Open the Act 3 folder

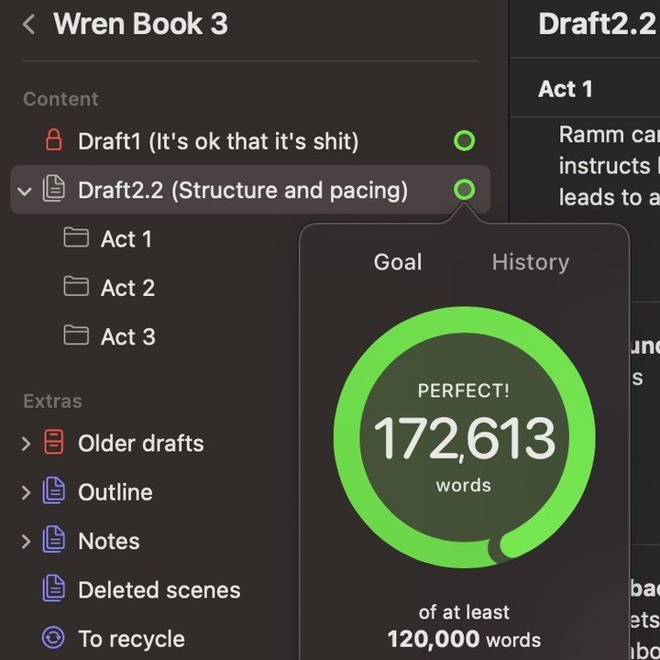coord(128,336)
